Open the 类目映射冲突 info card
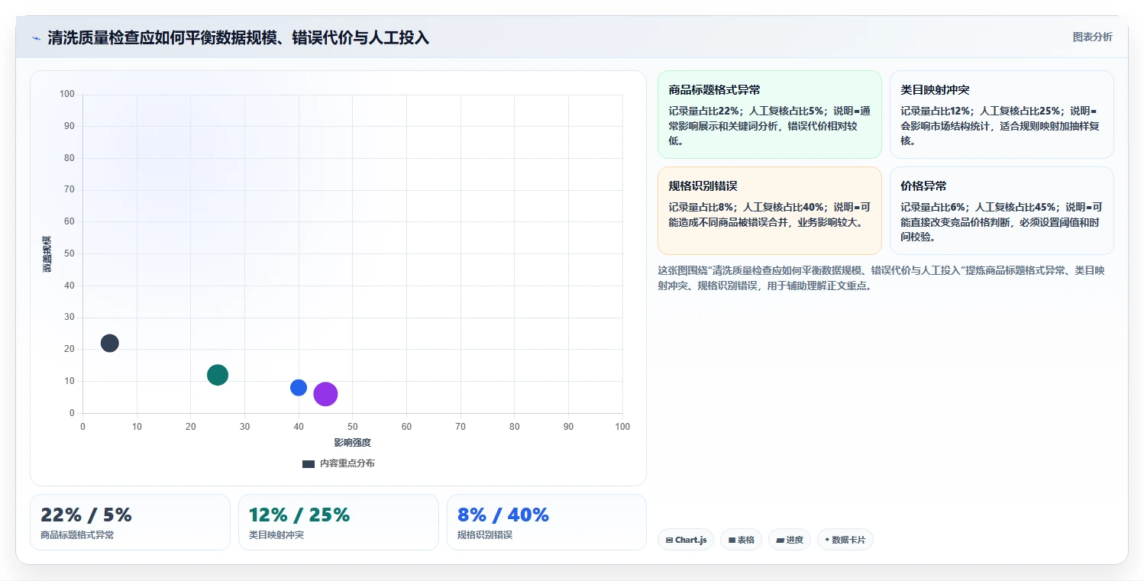Image resolution: width=1144 pixels, height=581 pixels. tap(1001, 115)
